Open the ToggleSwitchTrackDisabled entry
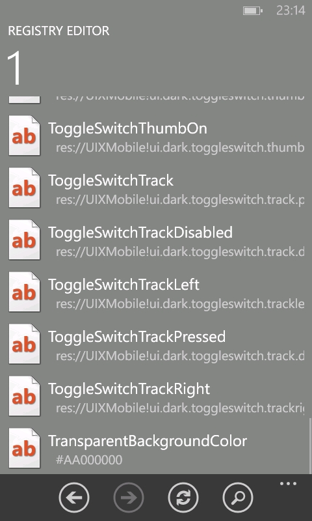The width and height of the screenshot is (312, 521). point(156,240)
